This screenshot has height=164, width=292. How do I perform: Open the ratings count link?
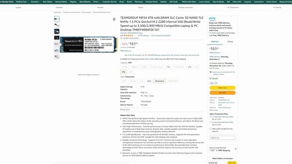click(143, 36)
